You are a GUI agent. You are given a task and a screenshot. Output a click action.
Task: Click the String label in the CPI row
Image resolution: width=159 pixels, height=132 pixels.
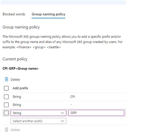tap(17, 97)
